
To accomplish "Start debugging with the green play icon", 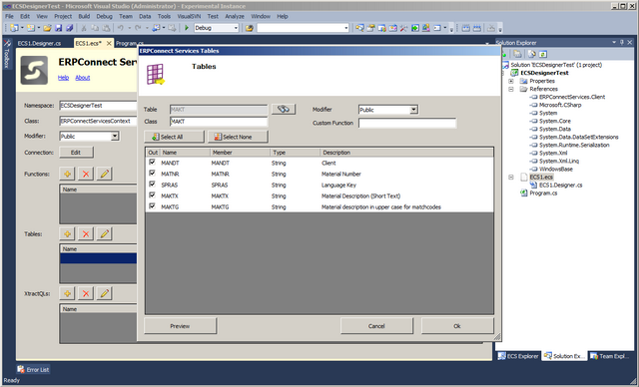I will coord(187,28).
